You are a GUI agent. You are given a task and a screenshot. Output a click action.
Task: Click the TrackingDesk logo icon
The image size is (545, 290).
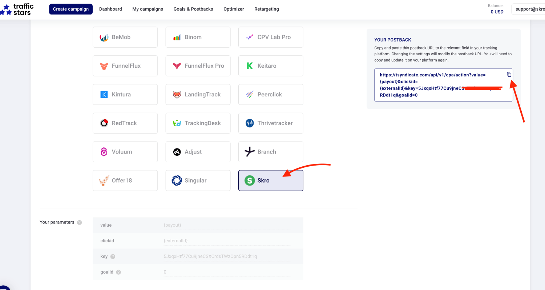coord(177,123)
